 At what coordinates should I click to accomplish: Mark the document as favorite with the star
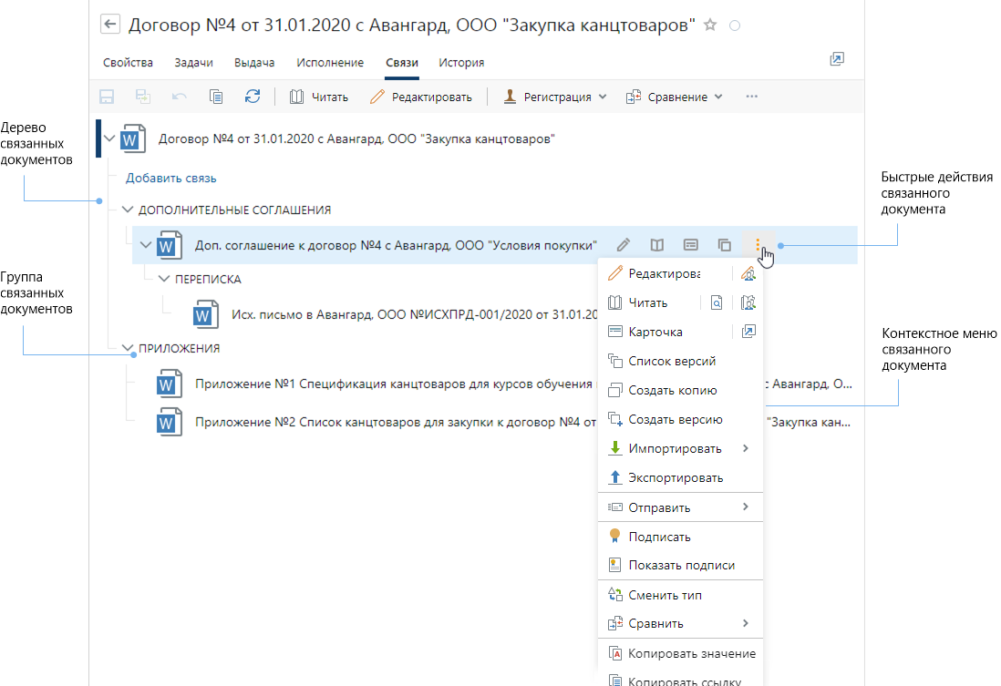(711, 26)
